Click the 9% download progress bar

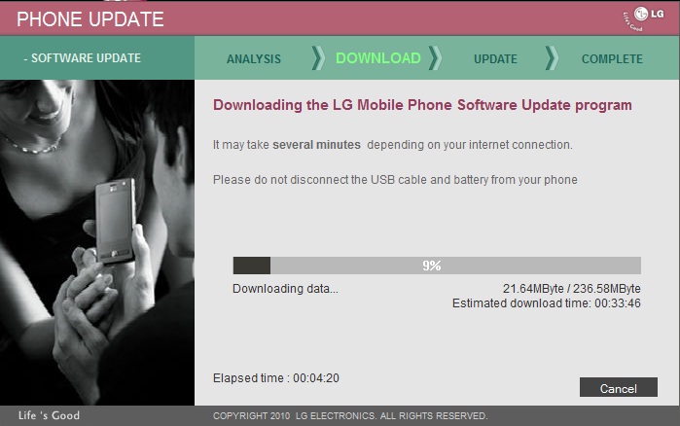437,266
